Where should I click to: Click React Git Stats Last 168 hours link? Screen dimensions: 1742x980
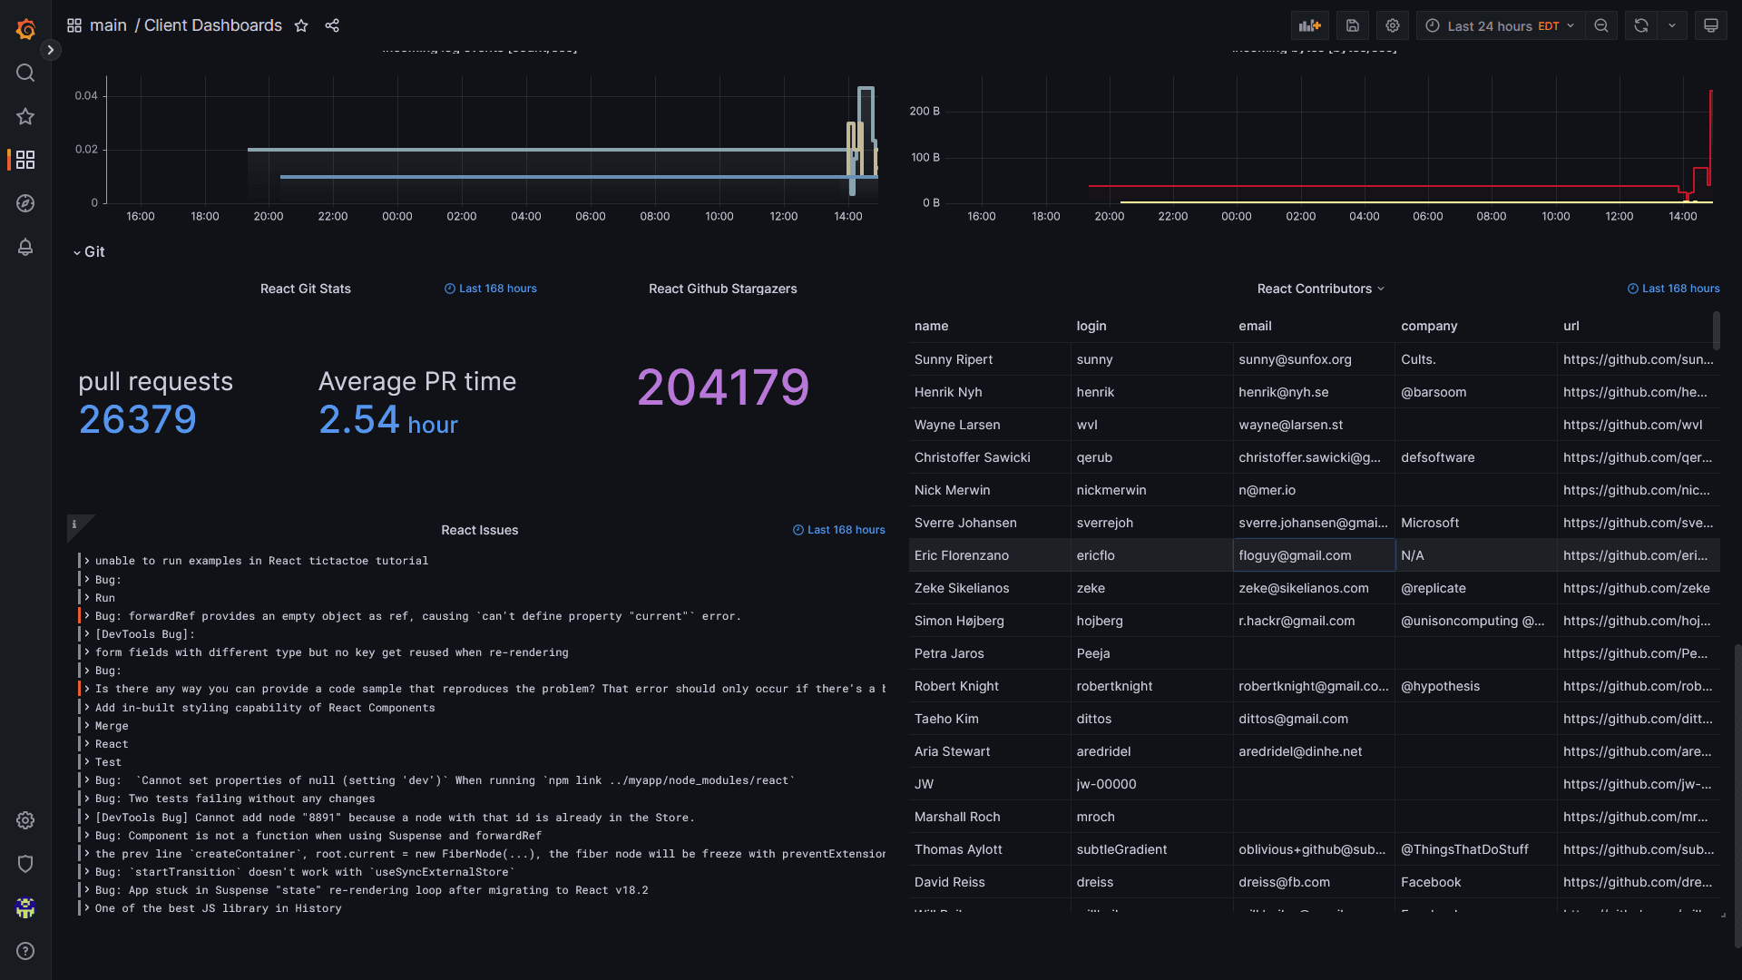click(x=491, y=289)
